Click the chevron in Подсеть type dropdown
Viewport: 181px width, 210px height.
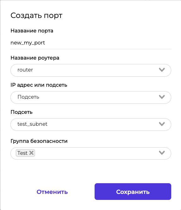162,97
